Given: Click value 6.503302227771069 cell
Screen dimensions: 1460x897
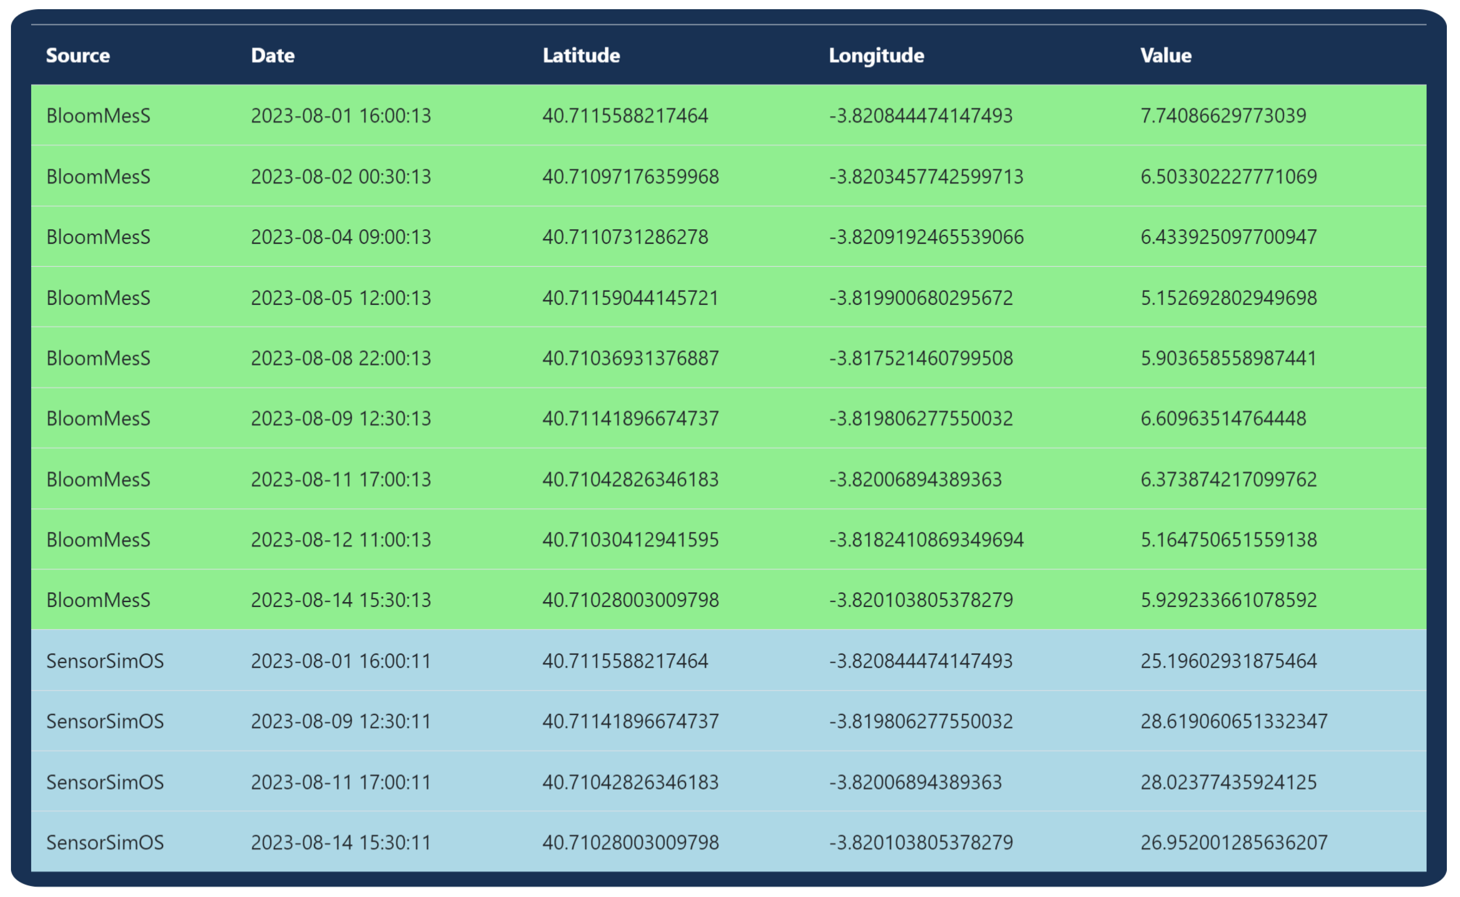Looking at the screenshot, I should (1228, 176).
